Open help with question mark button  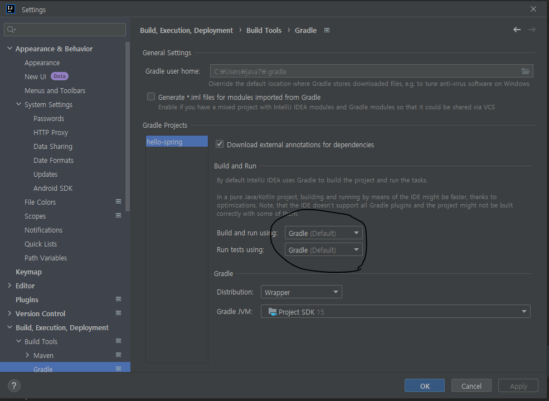tap(14, 386)
